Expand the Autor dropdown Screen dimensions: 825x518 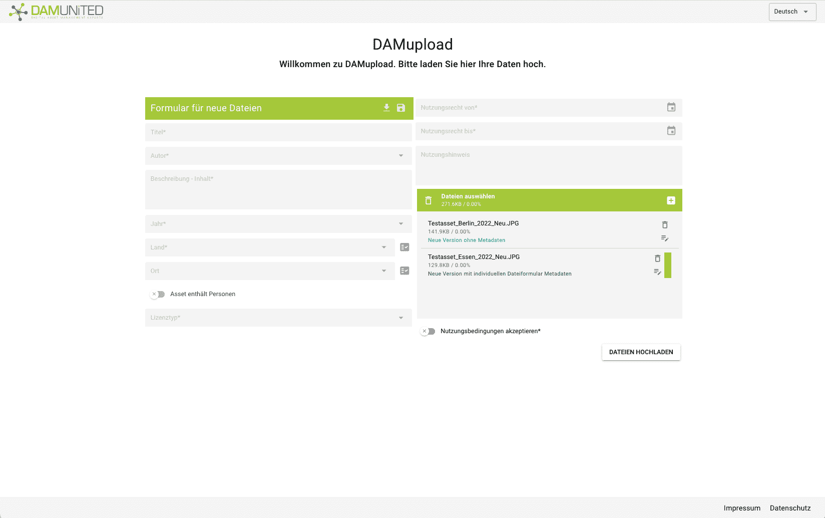pyautogui.click(x=401, y=156)
